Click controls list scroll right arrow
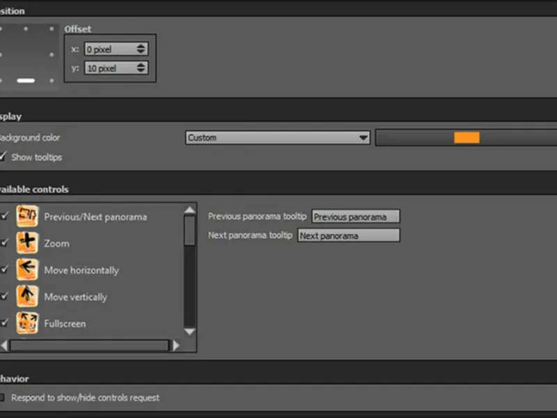This screenshot has width=557, height=418. point(176,345)
